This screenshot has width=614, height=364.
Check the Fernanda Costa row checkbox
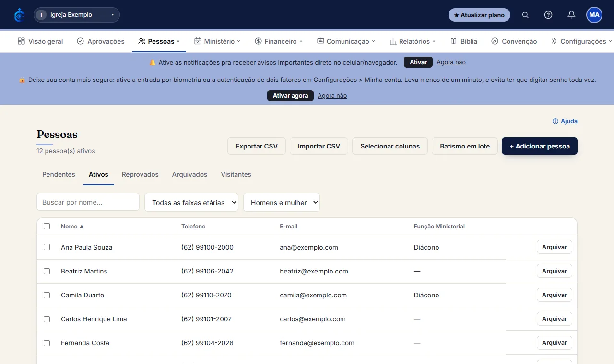(47, 343)
